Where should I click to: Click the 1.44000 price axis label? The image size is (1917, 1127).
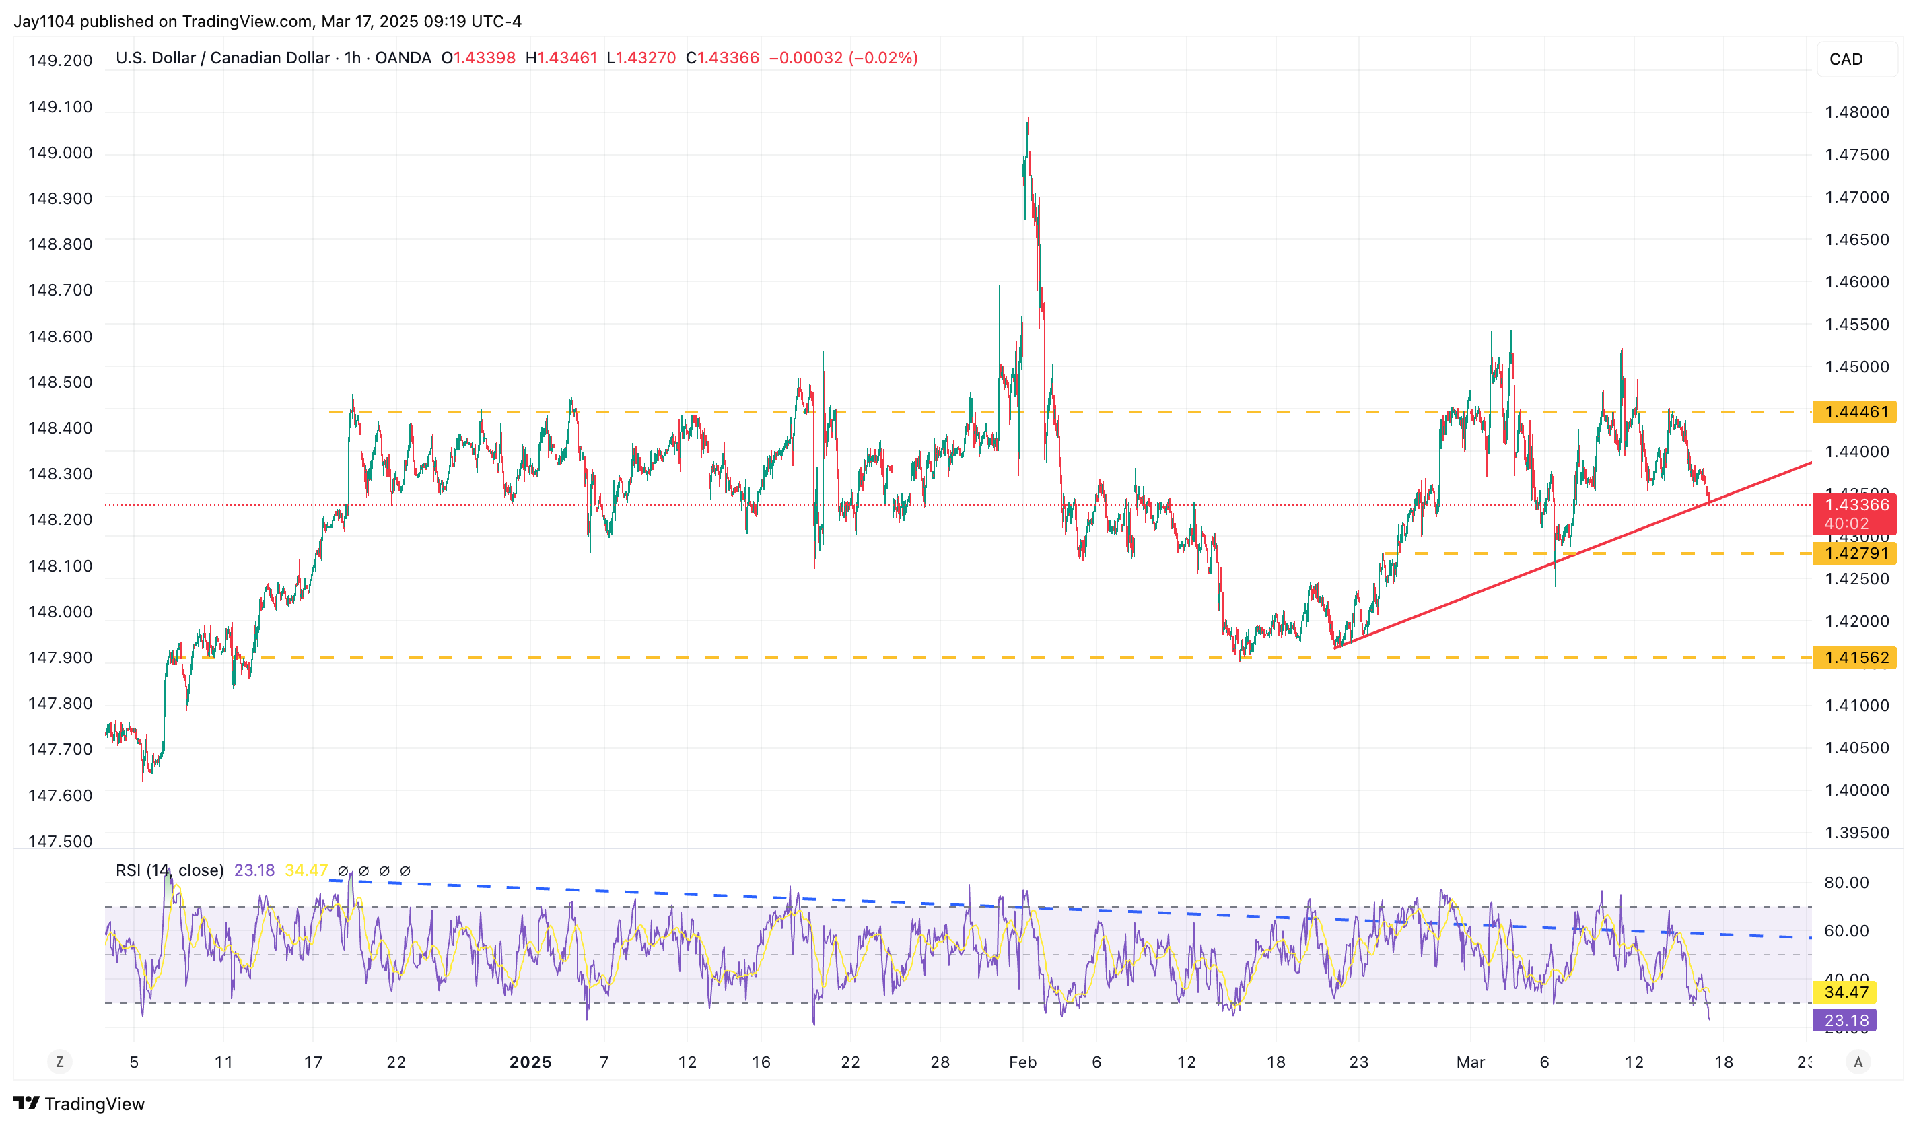[x=1857, y=451]
